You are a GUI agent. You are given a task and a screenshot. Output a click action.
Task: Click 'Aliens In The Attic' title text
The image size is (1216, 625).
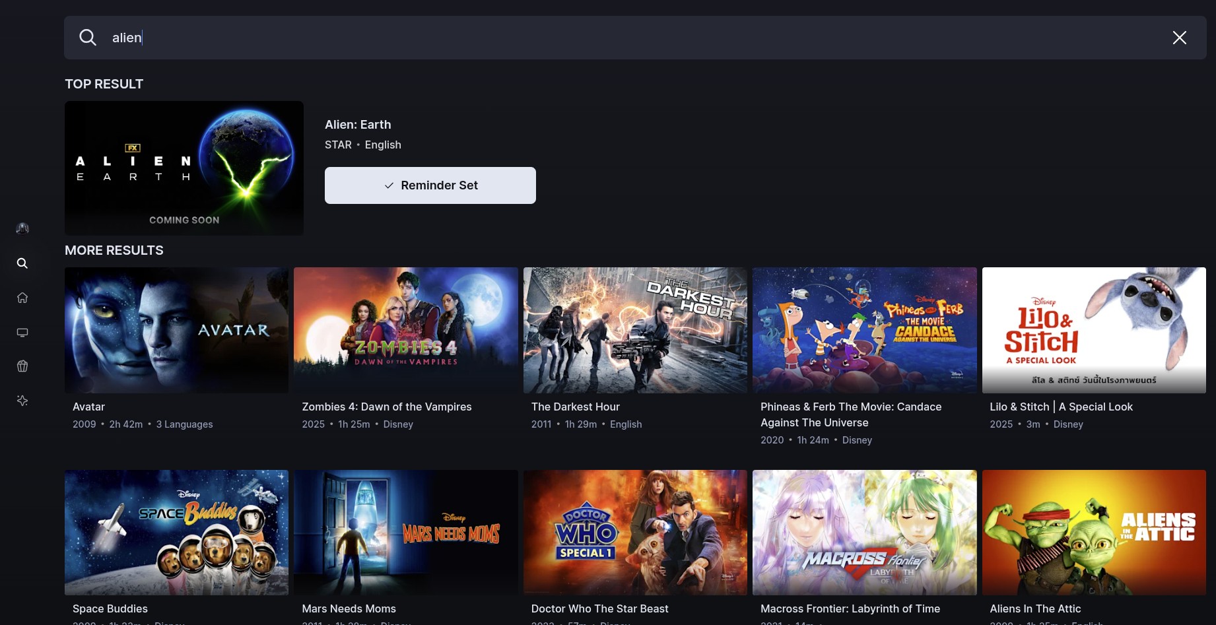tap(1036, 609)
